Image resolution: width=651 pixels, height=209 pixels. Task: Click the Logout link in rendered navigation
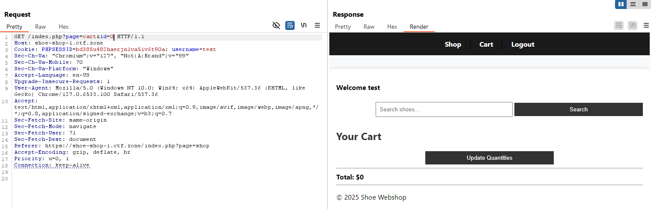coord(523,45)
